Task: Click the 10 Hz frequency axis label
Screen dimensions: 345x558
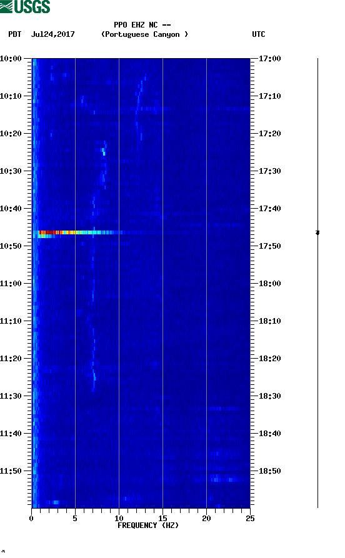Action: click(119, 518)
